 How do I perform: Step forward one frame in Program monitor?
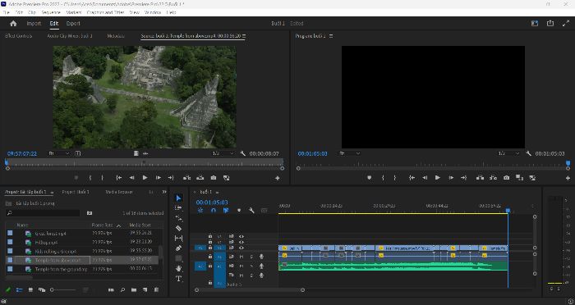pos(451,178)
